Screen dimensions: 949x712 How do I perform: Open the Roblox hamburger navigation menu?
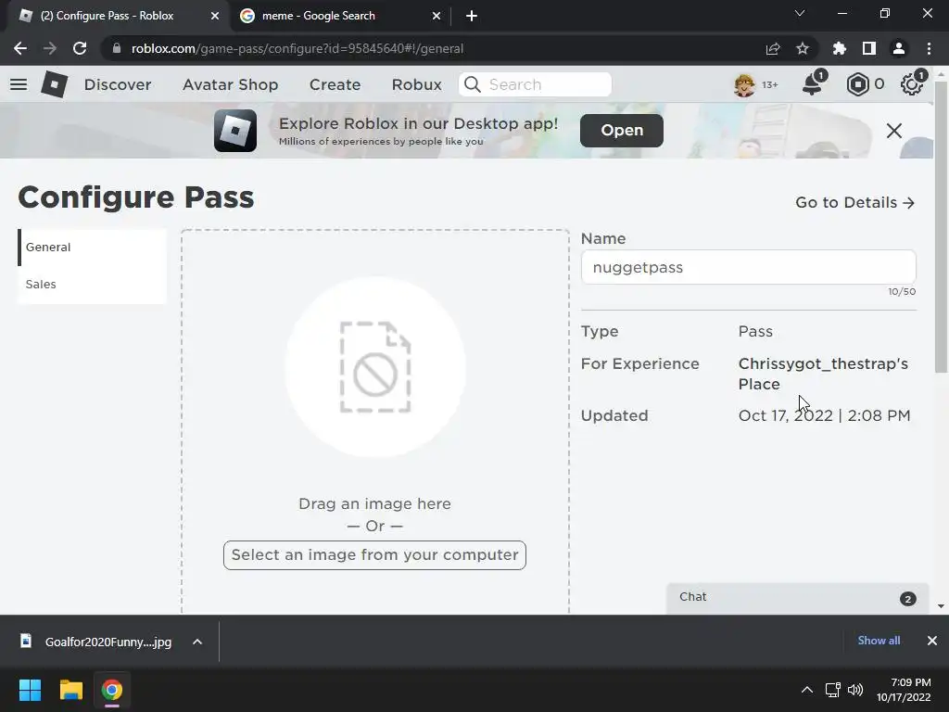tap(19, 84)
